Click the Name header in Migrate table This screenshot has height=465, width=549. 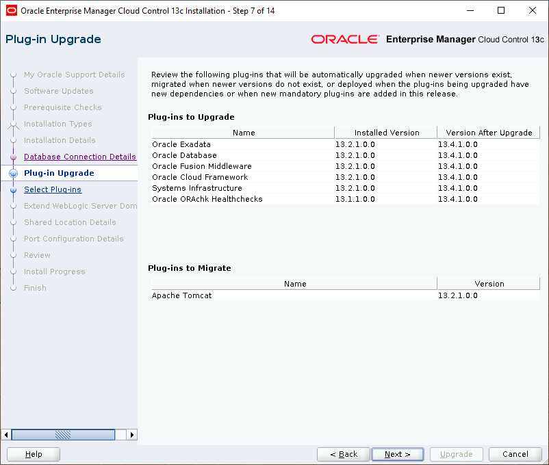pyautogui.click(x=295, y=284)
